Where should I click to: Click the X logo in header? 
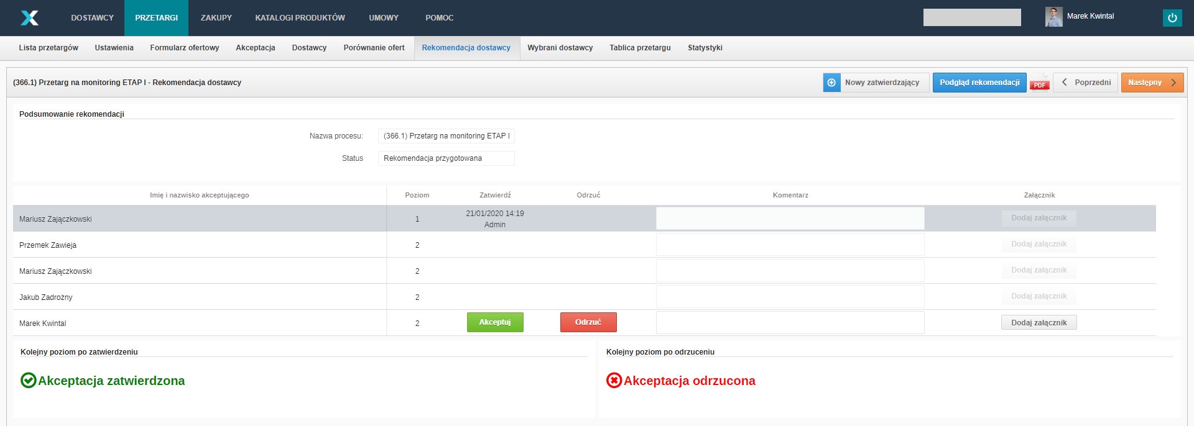click(29, 18)
